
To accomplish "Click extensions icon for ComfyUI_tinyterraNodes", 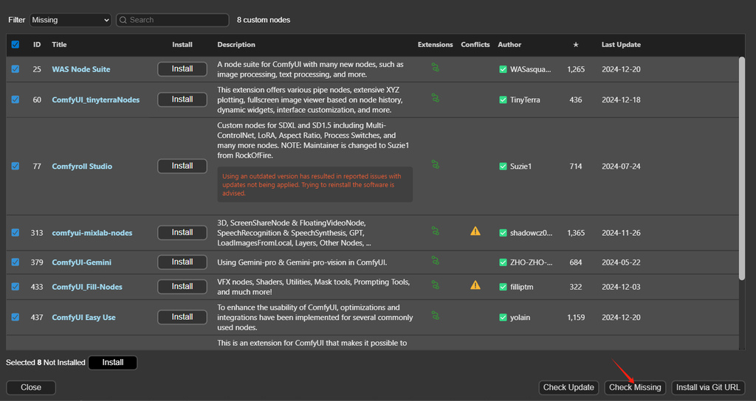I will pos(436,98).
